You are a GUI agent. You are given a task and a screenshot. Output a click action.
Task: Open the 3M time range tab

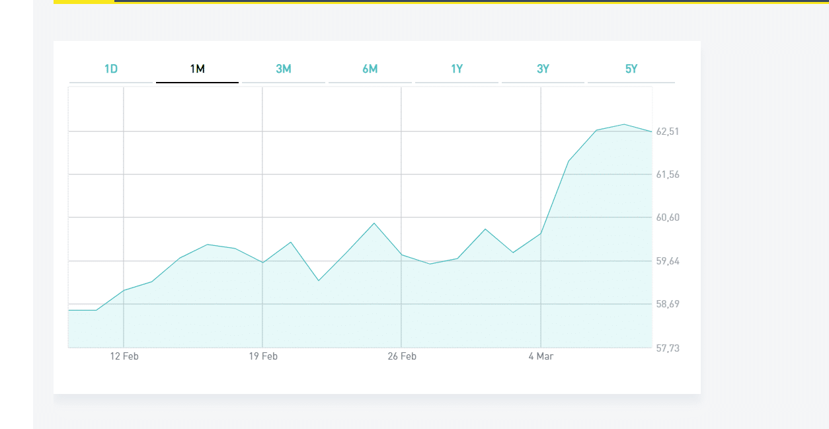point(284,69)
